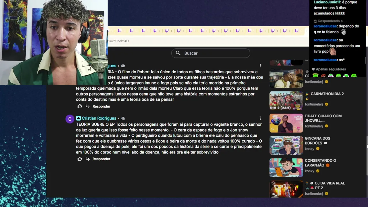Viewport: 368px width, 207px height.
Task: Click fontinnelerj under DATE GUIADO COM JHOWRJ
Action: coord(314,126)
